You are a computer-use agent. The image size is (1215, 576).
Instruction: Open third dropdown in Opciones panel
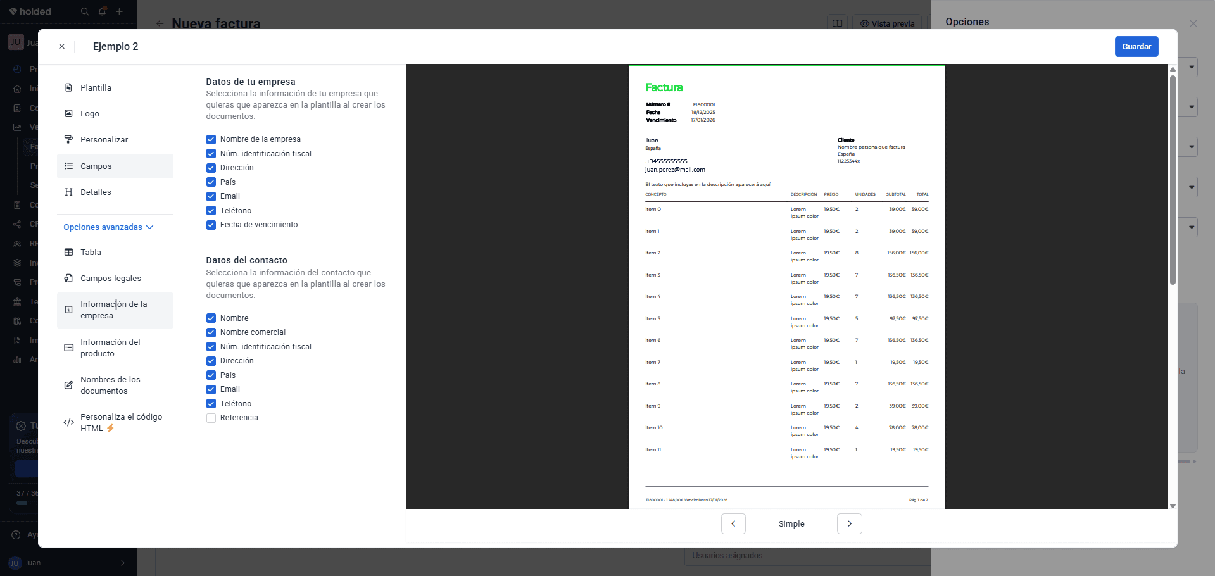coord(1192,147)
